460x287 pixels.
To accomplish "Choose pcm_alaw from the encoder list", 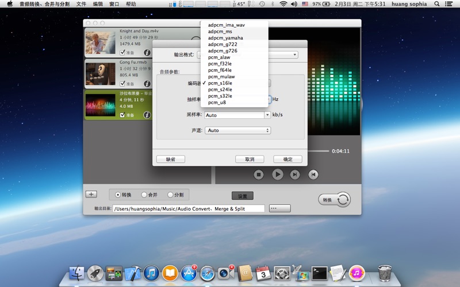I will pos(219,57).
